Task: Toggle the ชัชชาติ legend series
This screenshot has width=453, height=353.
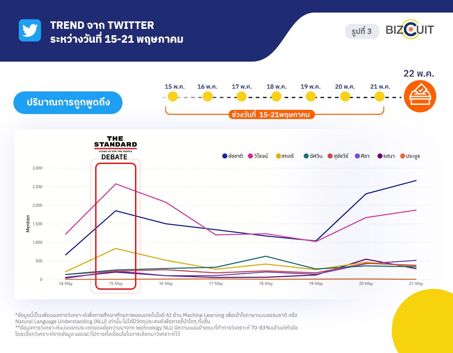Action: click(232, 156)
